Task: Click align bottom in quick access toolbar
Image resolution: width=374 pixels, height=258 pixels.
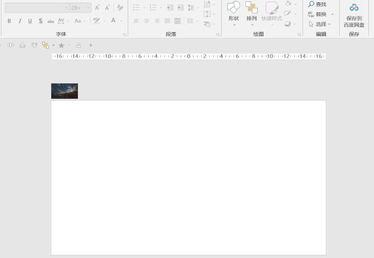Action: click(x=23, y=45)
